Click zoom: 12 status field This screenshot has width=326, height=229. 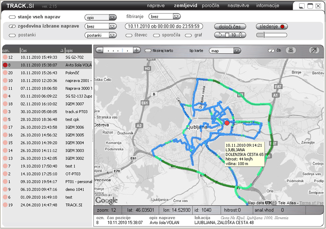pos(106,210)
